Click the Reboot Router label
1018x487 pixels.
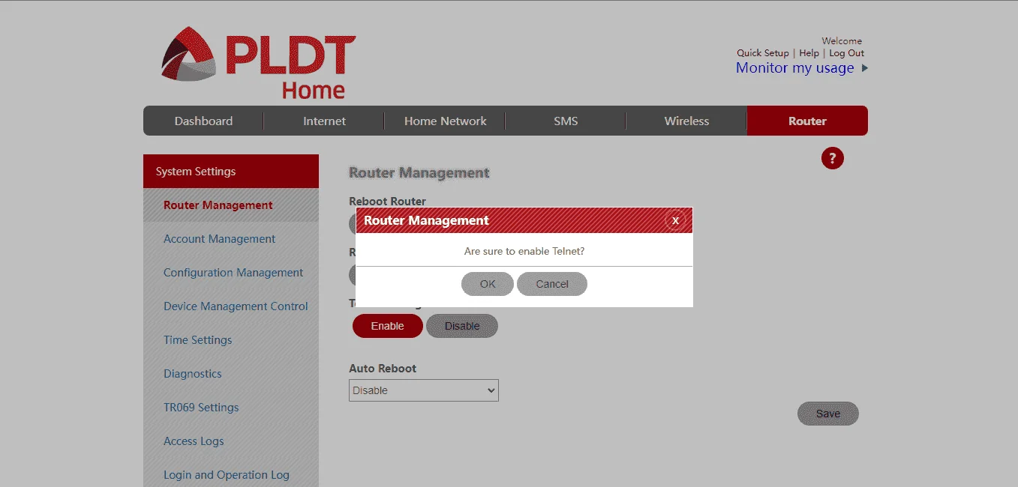coord(387,201)
